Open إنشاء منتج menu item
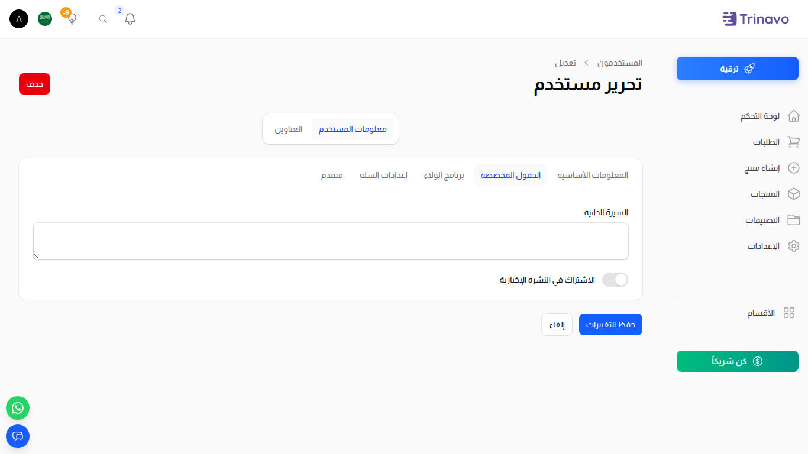The image size is (808, 454). (762, 168)
